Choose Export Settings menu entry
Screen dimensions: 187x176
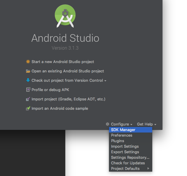[x=131, y=152]
